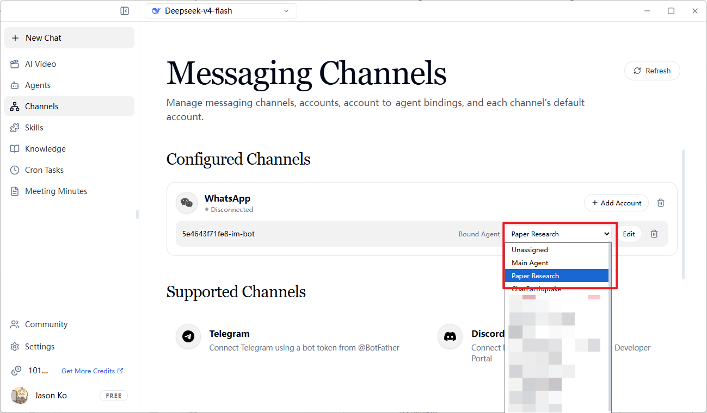Delete the 5e4643f71fe8-im-bot account via trash icon

tap(654, 234)
